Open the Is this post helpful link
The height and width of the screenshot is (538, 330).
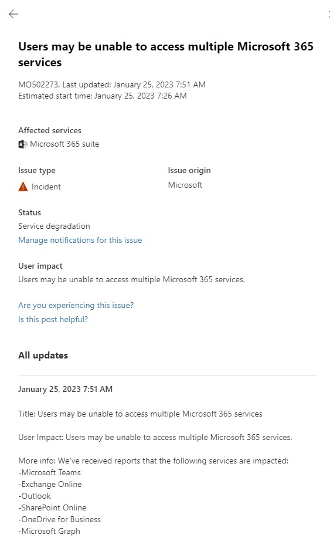click(x=53, y=319)
